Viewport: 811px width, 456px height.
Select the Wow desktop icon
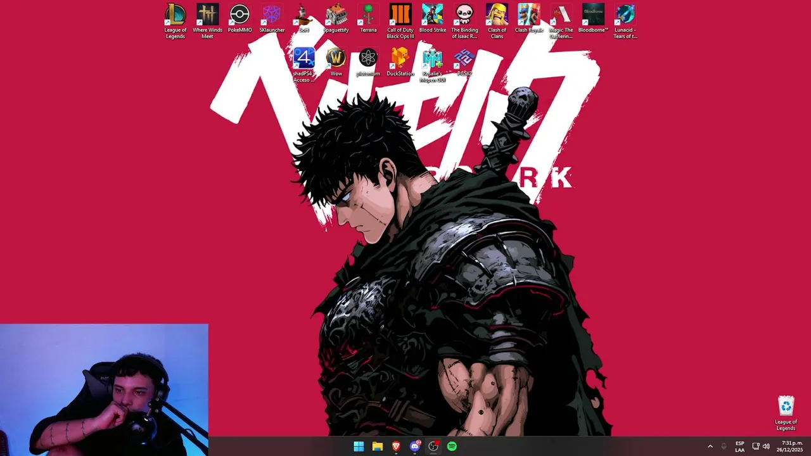[336, 62]
